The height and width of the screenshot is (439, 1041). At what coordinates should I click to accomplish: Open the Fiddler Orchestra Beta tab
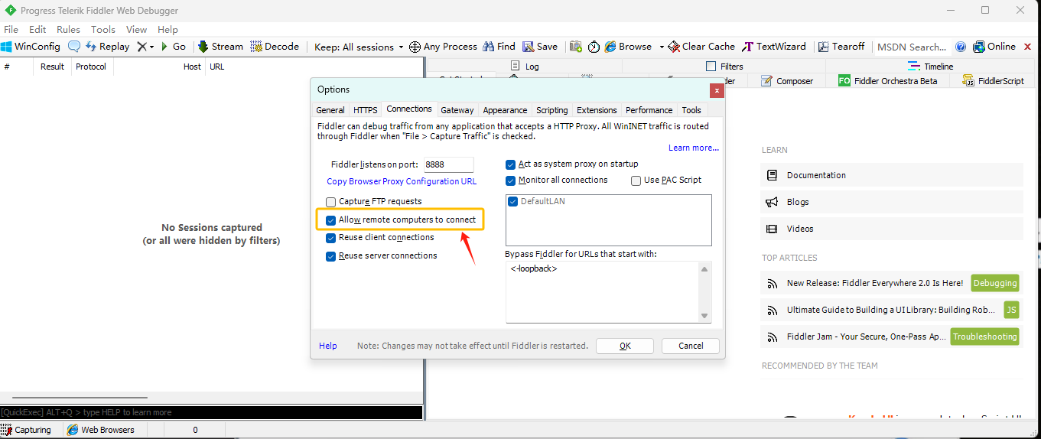coord(887,81)
